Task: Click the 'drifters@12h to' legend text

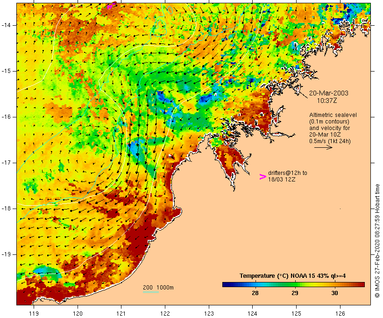Action: click(288, 173)
